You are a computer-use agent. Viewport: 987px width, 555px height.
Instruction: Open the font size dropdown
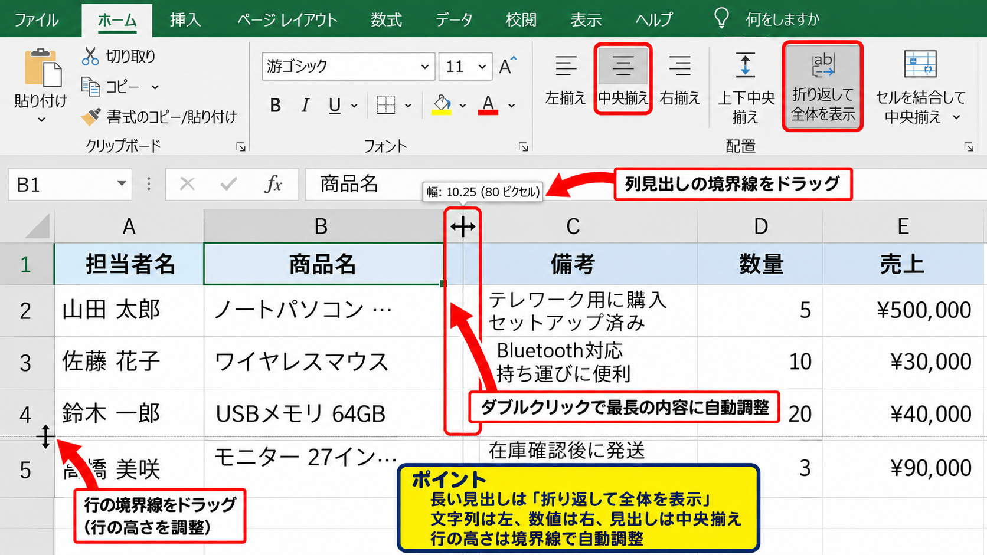(482, 67)
